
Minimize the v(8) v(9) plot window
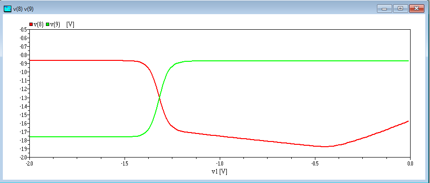pyautogui.click(x=384, y=8)
